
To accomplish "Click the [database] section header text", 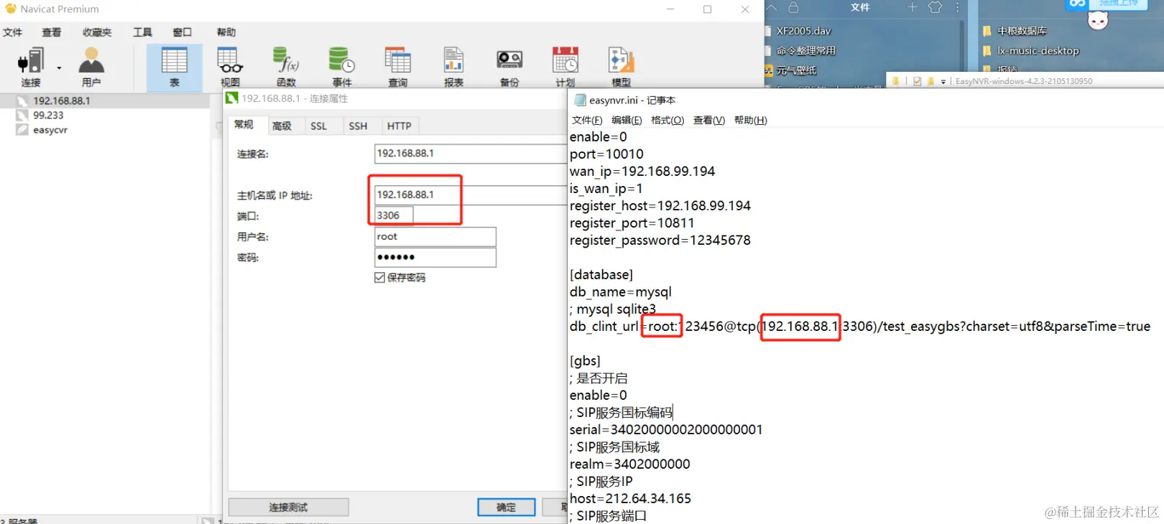I will coord(601,275).
